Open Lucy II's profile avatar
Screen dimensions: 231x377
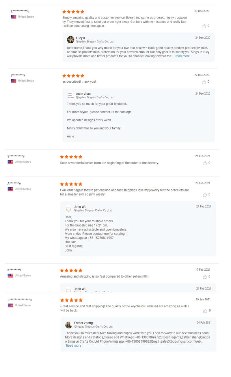[x=70, y=40]
